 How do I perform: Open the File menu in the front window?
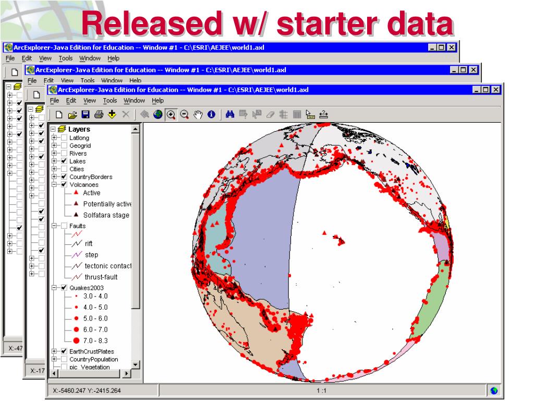[x=54, y=101]
